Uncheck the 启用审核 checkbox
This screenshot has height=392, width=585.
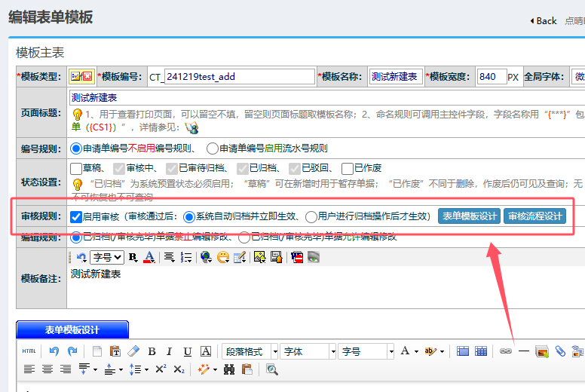76,216
